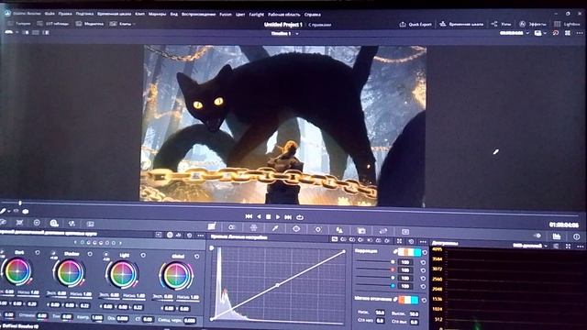The image size is (587, 330).
Task: Click the Коррекция channel color swatch
Action: pyautogui.click(x=409, y=253)
